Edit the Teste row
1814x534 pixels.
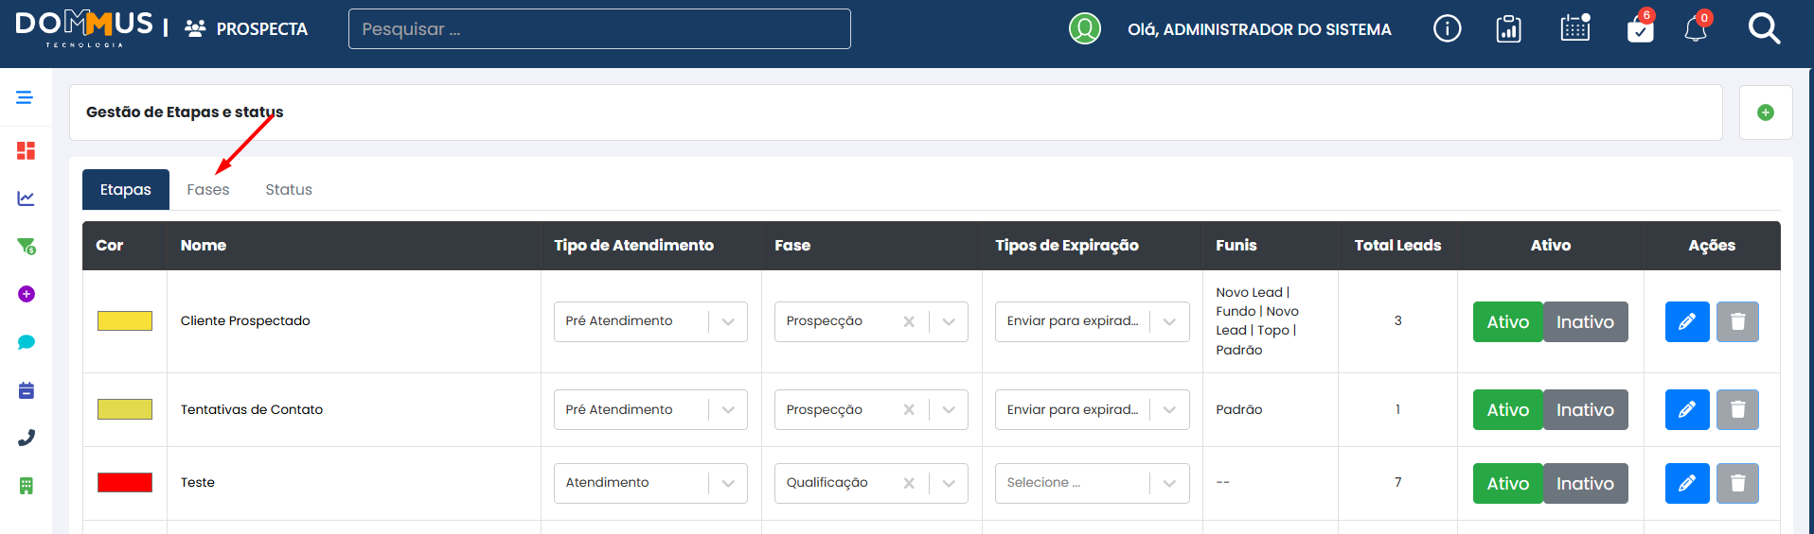coord(1687,483)
